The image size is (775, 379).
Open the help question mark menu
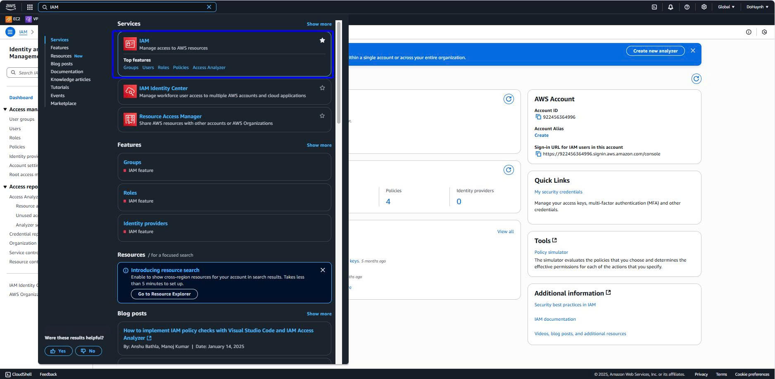click(x=687, y=7)
